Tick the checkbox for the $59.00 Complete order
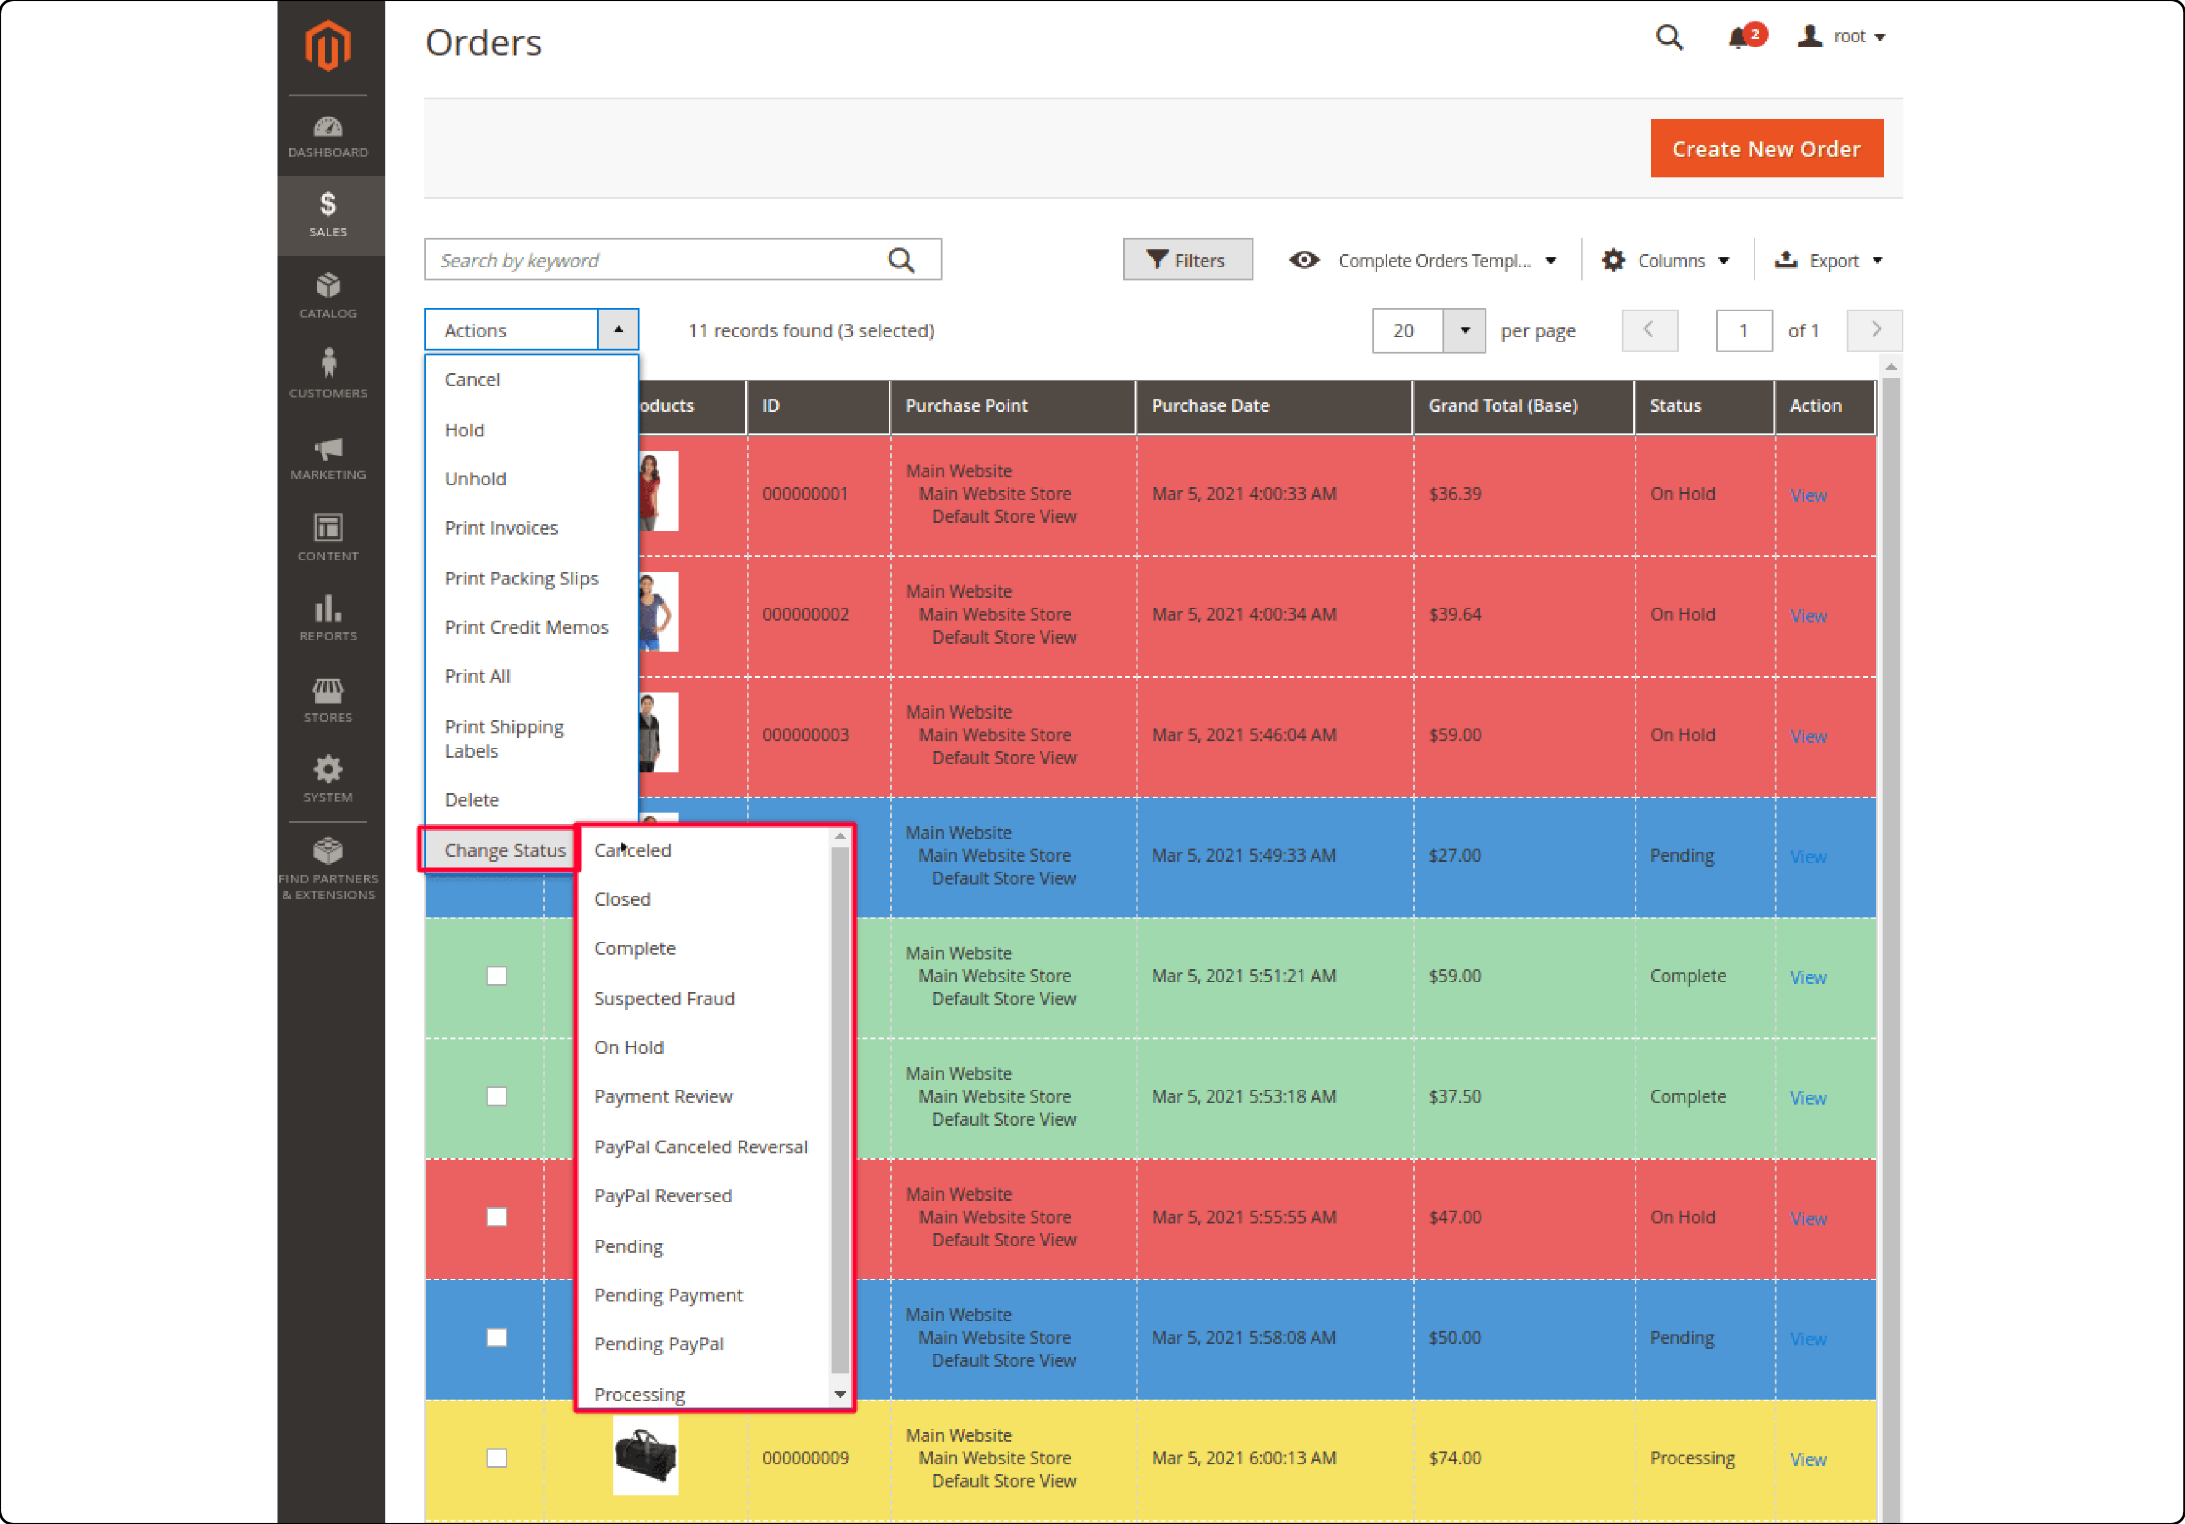 497,975
